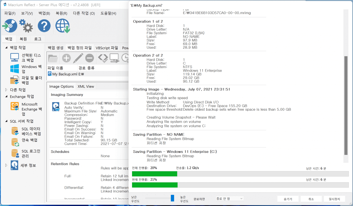The width and height of the screenshot is (353, 206).
Task: Open the 완료하면 dropdown showing 종료 안 함
Action: [x=230, y=199]
